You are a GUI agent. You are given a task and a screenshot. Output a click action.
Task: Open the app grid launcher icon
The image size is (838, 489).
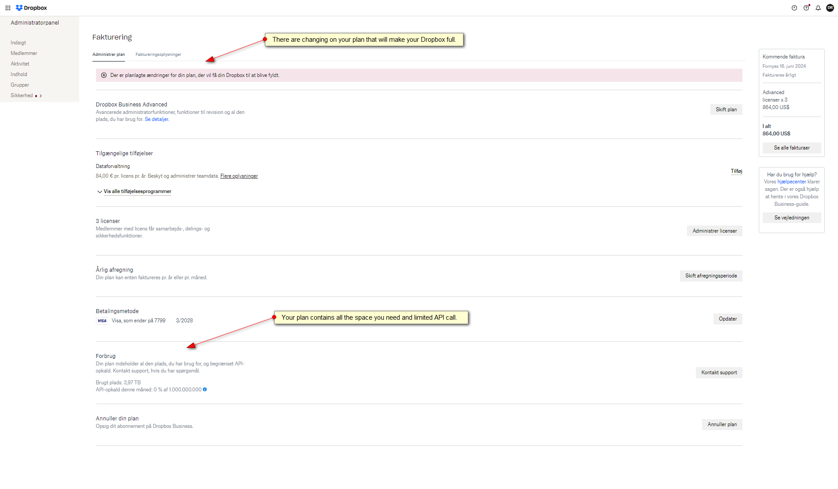[8, 8]
